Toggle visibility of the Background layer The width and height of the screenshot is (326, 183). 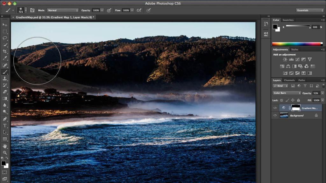click(275, 116)
